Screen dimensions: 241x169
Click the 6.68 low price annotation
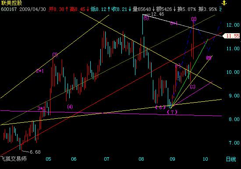click(x=35, y=152)
